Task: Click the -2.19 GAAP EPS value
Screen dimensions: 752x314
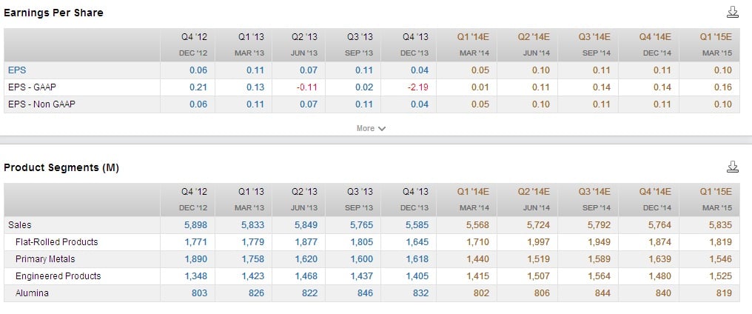Action: (417, 87)
